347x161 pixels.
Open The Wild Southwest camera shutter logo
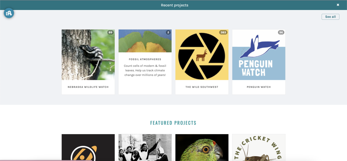tap(202, 55)
